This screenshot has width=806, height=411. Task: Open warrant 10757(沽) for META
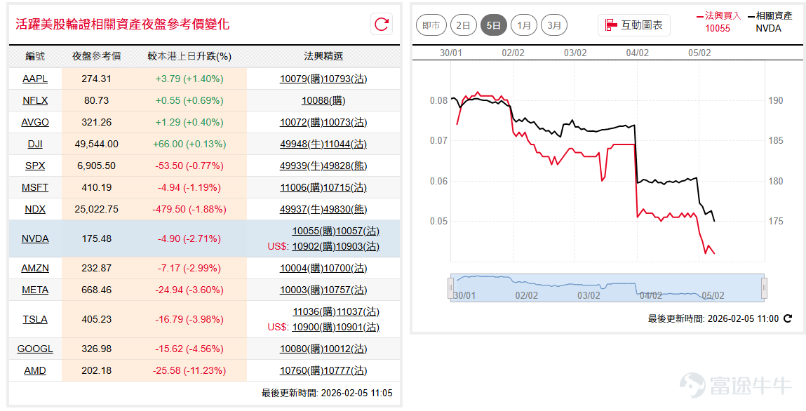pos(345,290)
